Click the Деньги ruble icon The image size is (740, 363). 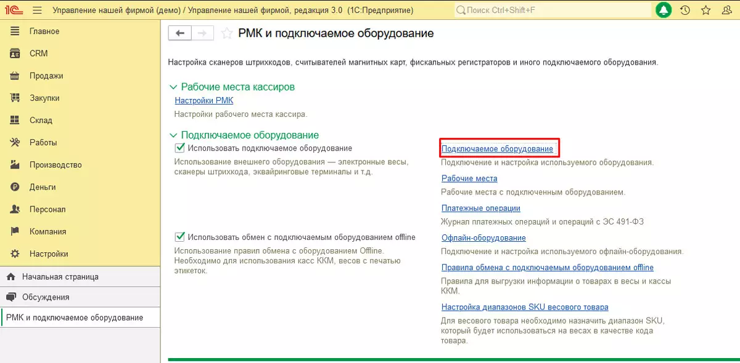click(x=15, y=187)
